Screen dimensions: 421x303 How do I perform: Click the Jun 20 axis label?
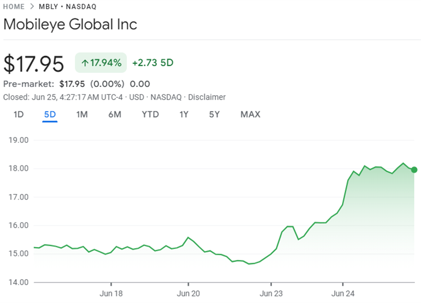tap(188, 294)
